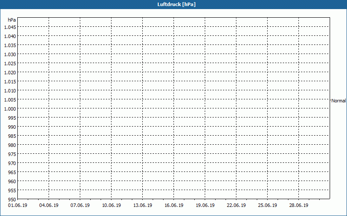Image resolution: width=347 pixels, height=216 pixels.
Task: Select the 975 axis value
Action: pyautogui.click(x=13, y=154)
